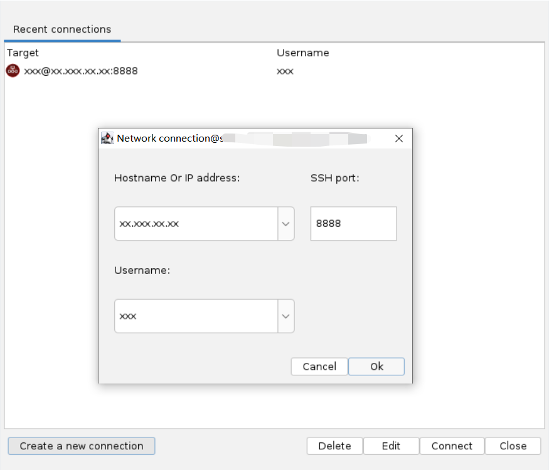Screen dimensions: 549x470
Task: Cancel the network connection dialog
Action: pos(319,367)
